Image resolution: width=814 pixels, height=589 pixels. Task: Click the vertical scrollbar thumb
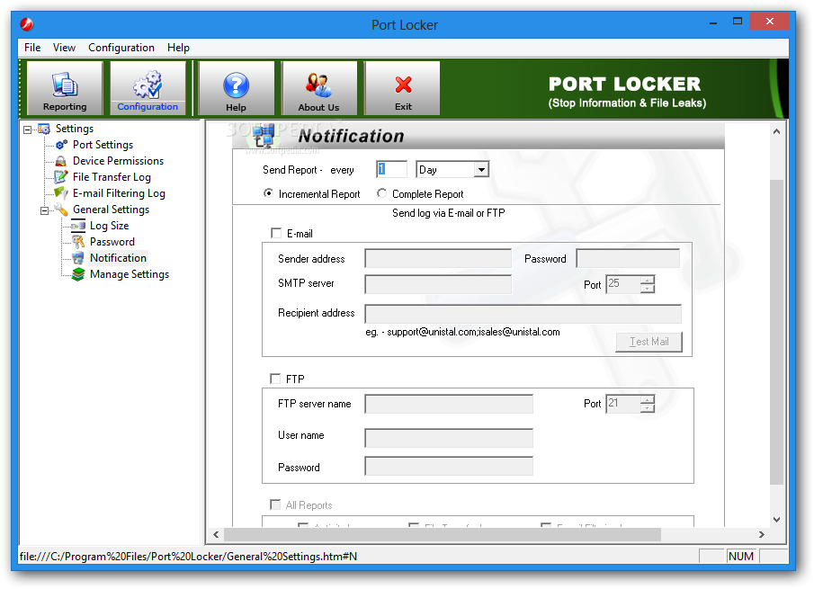[x=776, y=332]
